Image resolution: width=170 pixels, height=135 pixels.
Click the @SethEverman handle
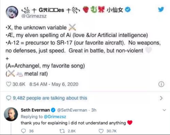click(x=72, y=110)
